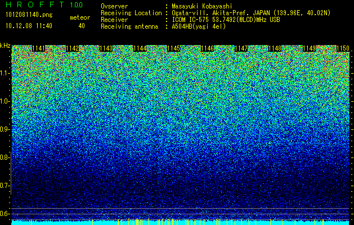Select the 1145 time marker
The image size is (354, 225).
pyautogui.click(x=173, y=48)
